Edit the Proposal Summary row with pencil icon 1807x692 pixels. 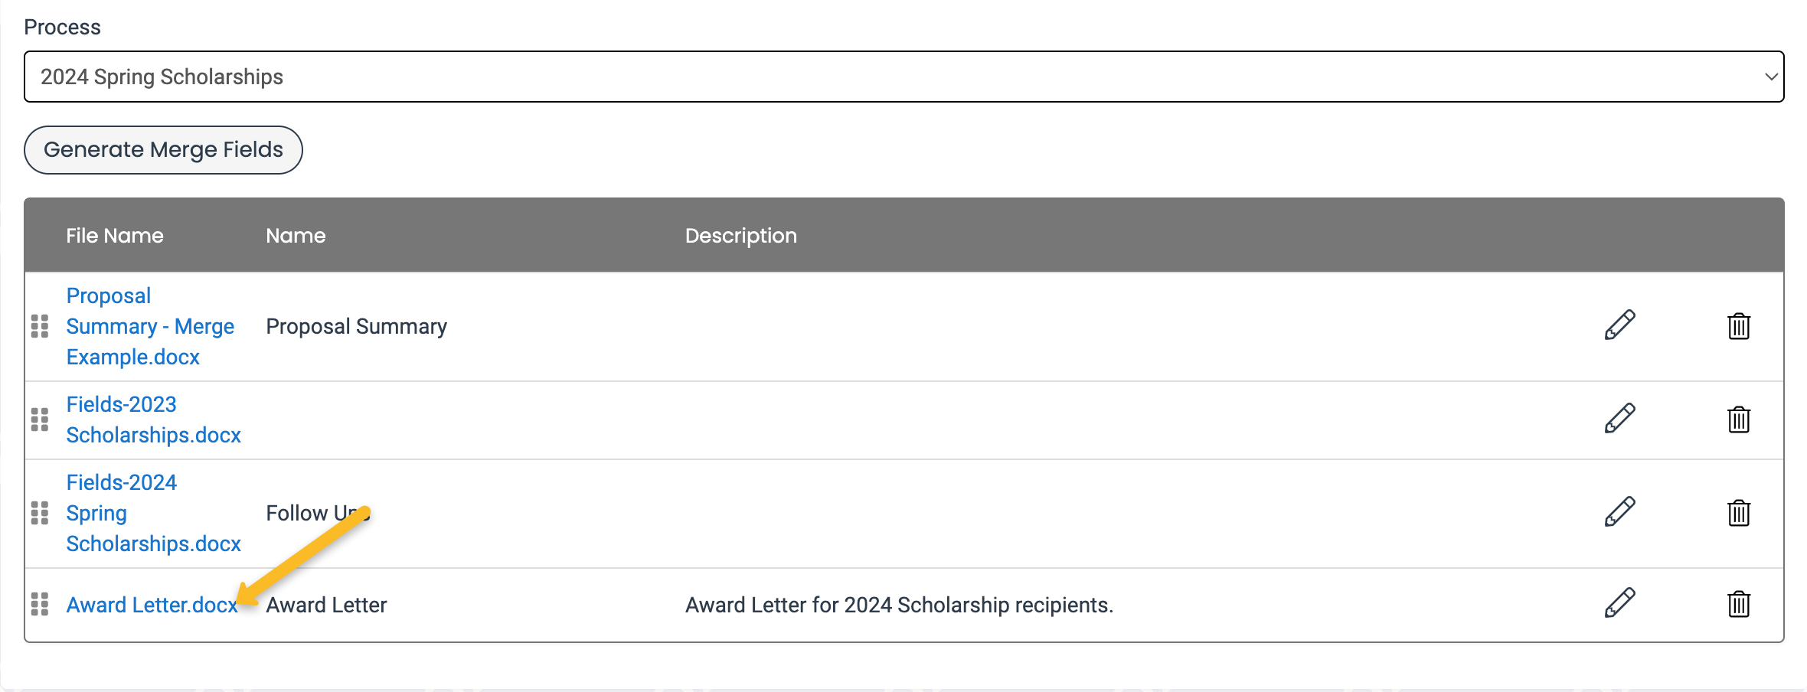click(x=1619, y=325)
